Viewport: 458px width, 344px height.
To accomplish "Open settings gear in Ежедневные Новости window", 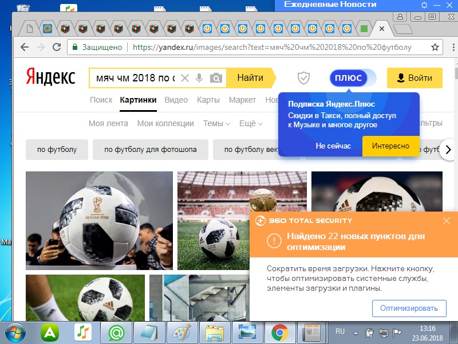I will click(x=424, y=5).
